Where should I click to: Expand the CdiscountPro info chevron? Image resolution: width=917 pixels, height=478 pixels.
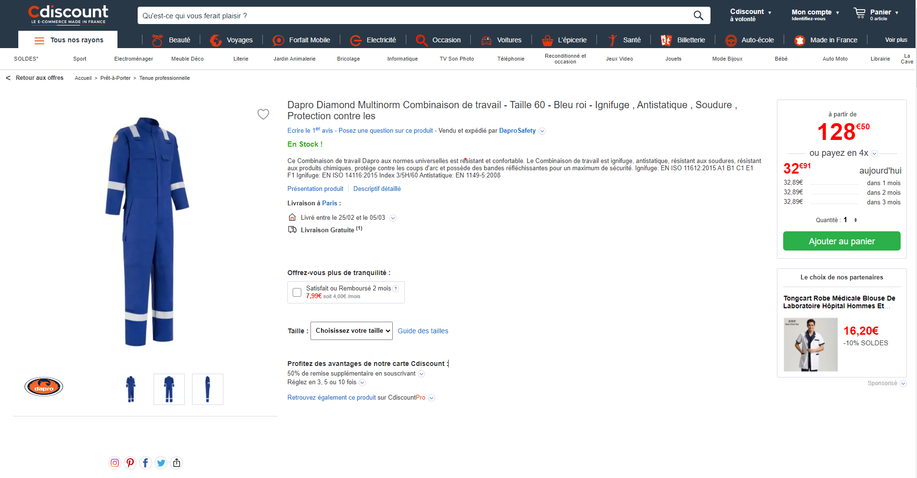(431, 398)
